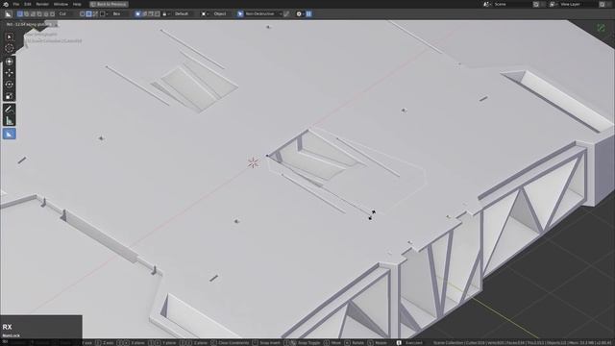Click 'Resize' in status bar
615x346 pixels.
coord(381,343)
